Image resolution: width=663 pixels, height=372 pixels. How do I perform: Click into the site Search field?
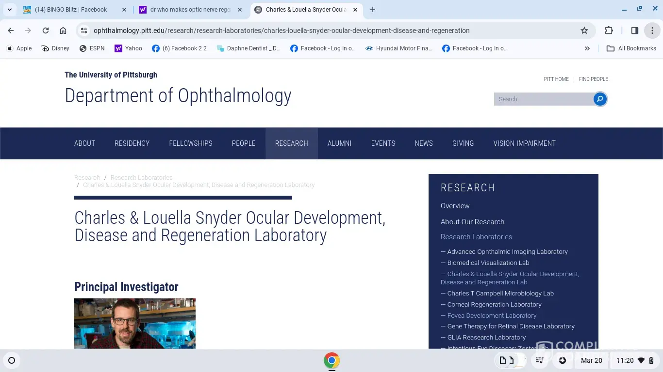543,99
